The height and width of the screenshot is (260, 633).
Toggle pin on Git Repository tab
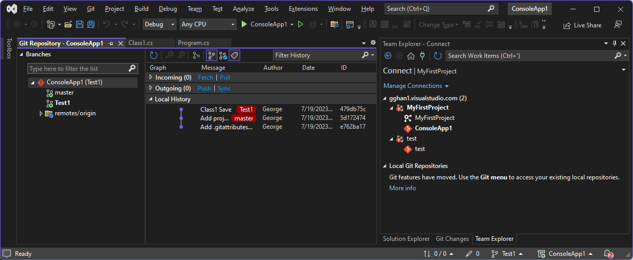pos(111,43)
